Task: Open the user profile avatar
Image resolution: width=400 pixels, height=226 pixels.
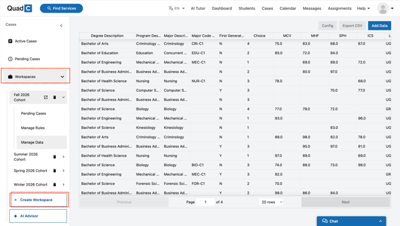Action: pos(383,8)
